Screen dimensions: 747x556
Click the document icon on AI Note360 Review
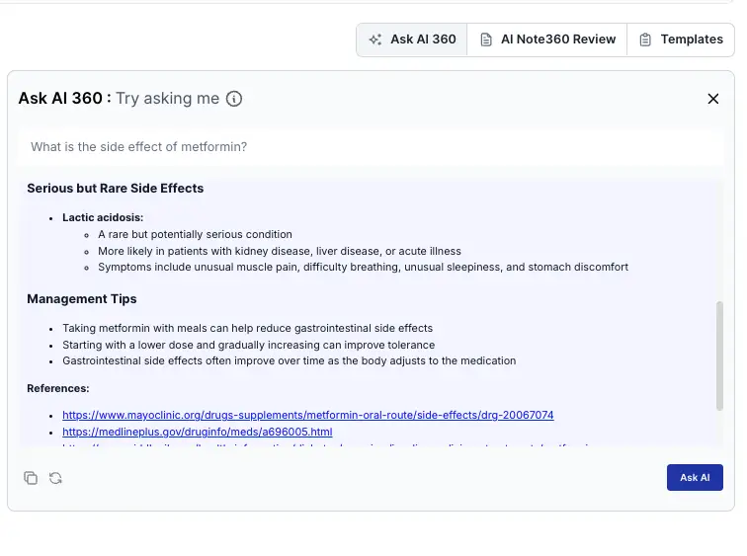tap(485, 40)
